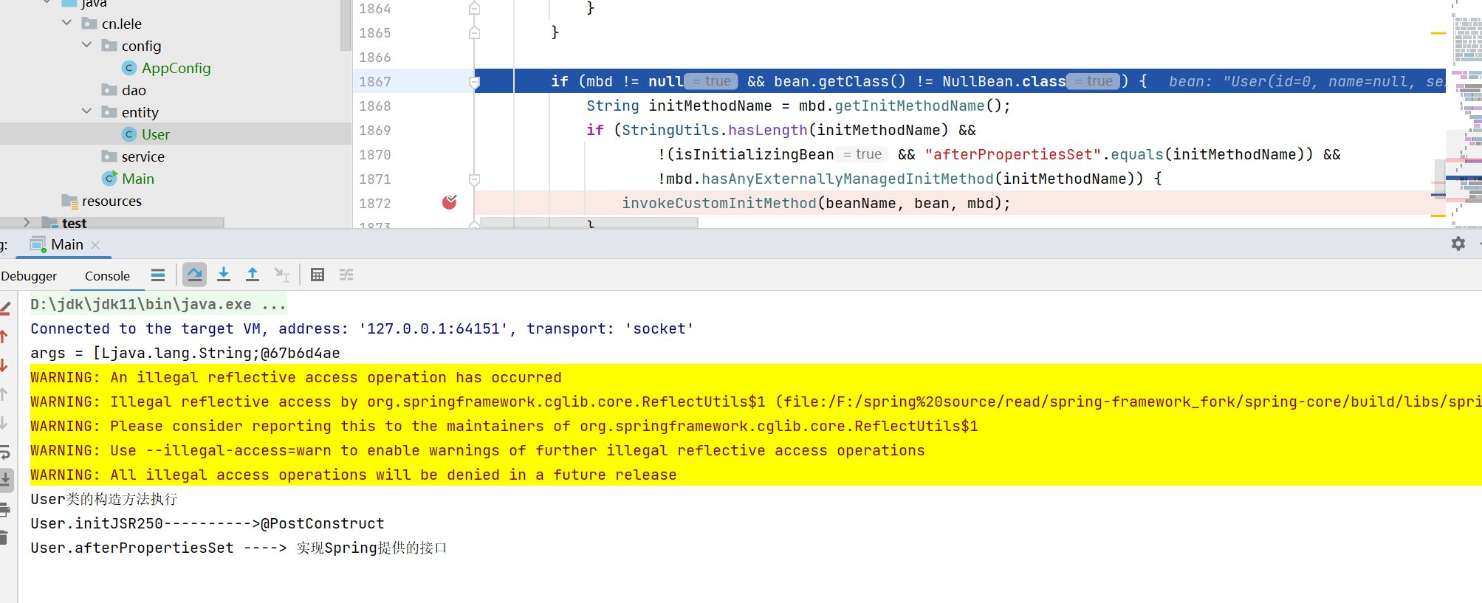Click StringUtils.hasLength on line 1869
The image size is (1482, 603).
(x=714, y=130)
